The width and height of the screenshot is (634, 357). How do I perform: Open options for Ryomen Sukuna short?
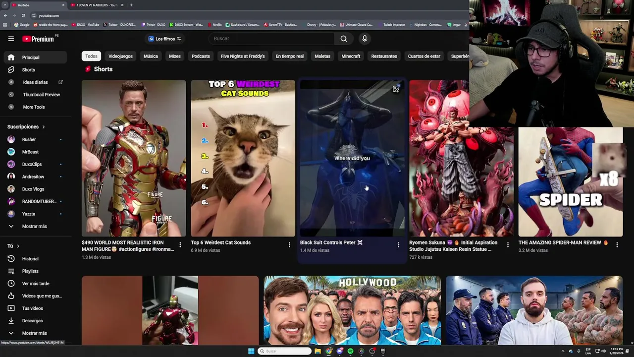(x=508, y=244)
